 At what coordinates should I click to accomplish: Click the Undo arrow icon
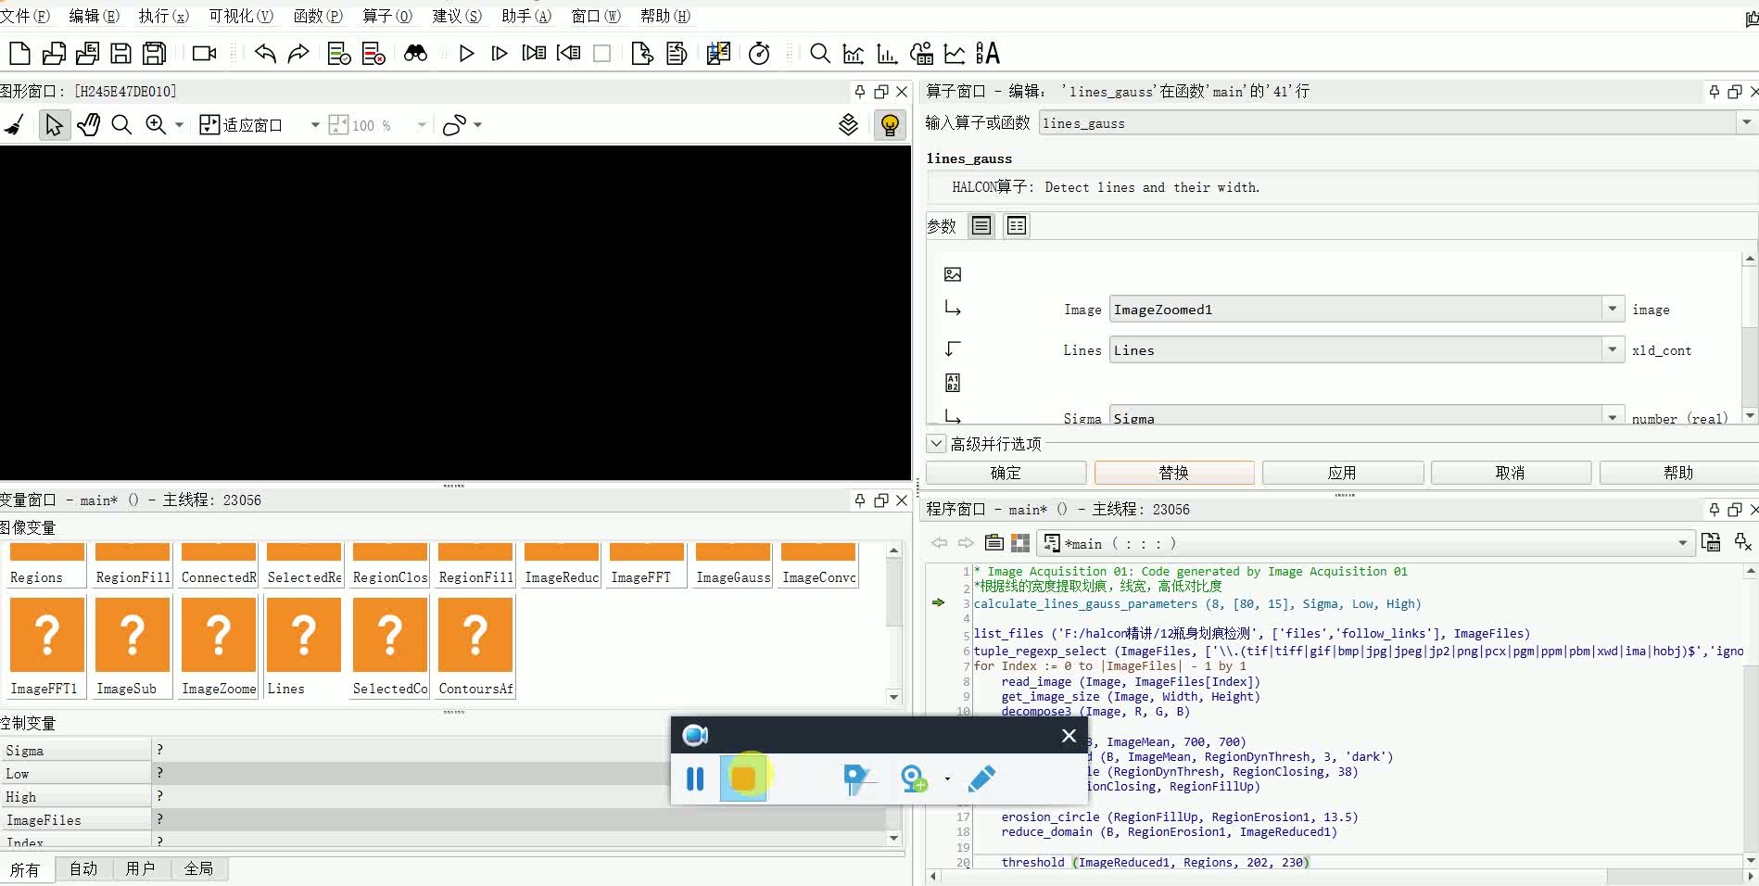pyautogui.click(x=265, y=54)
